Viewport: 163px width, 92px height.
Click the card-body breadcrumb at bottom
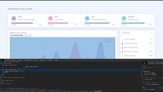click(98, 91)
